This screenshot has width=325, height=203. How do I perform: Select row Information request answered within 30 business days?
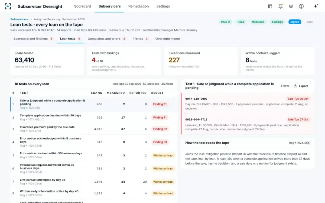pos(94,168)
